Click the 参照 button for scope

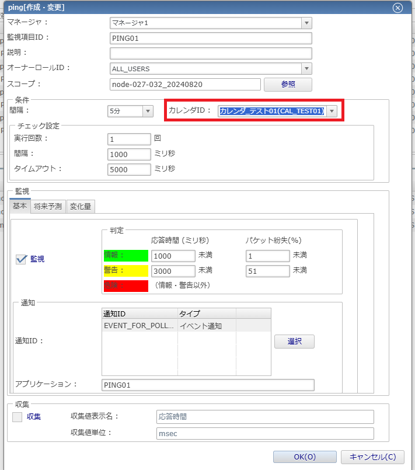point(288,84)
